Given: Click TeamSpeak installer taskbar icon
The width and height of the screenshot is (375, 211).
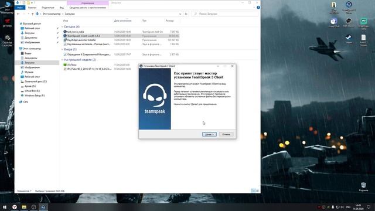Looking at the screenshot, I should point(43,207).
